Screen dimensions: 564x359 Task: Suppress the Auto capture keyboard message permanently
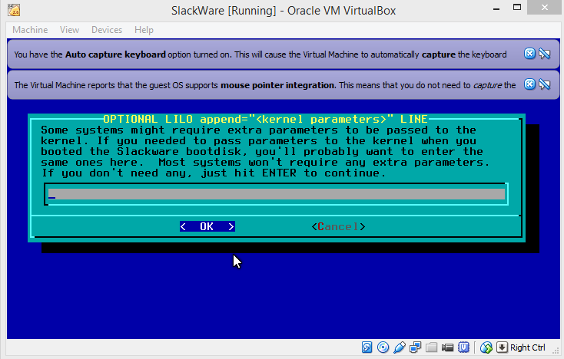(x=545, y=54)
